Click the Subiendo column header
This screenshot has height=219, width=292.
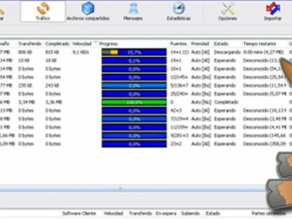[191, 213]
